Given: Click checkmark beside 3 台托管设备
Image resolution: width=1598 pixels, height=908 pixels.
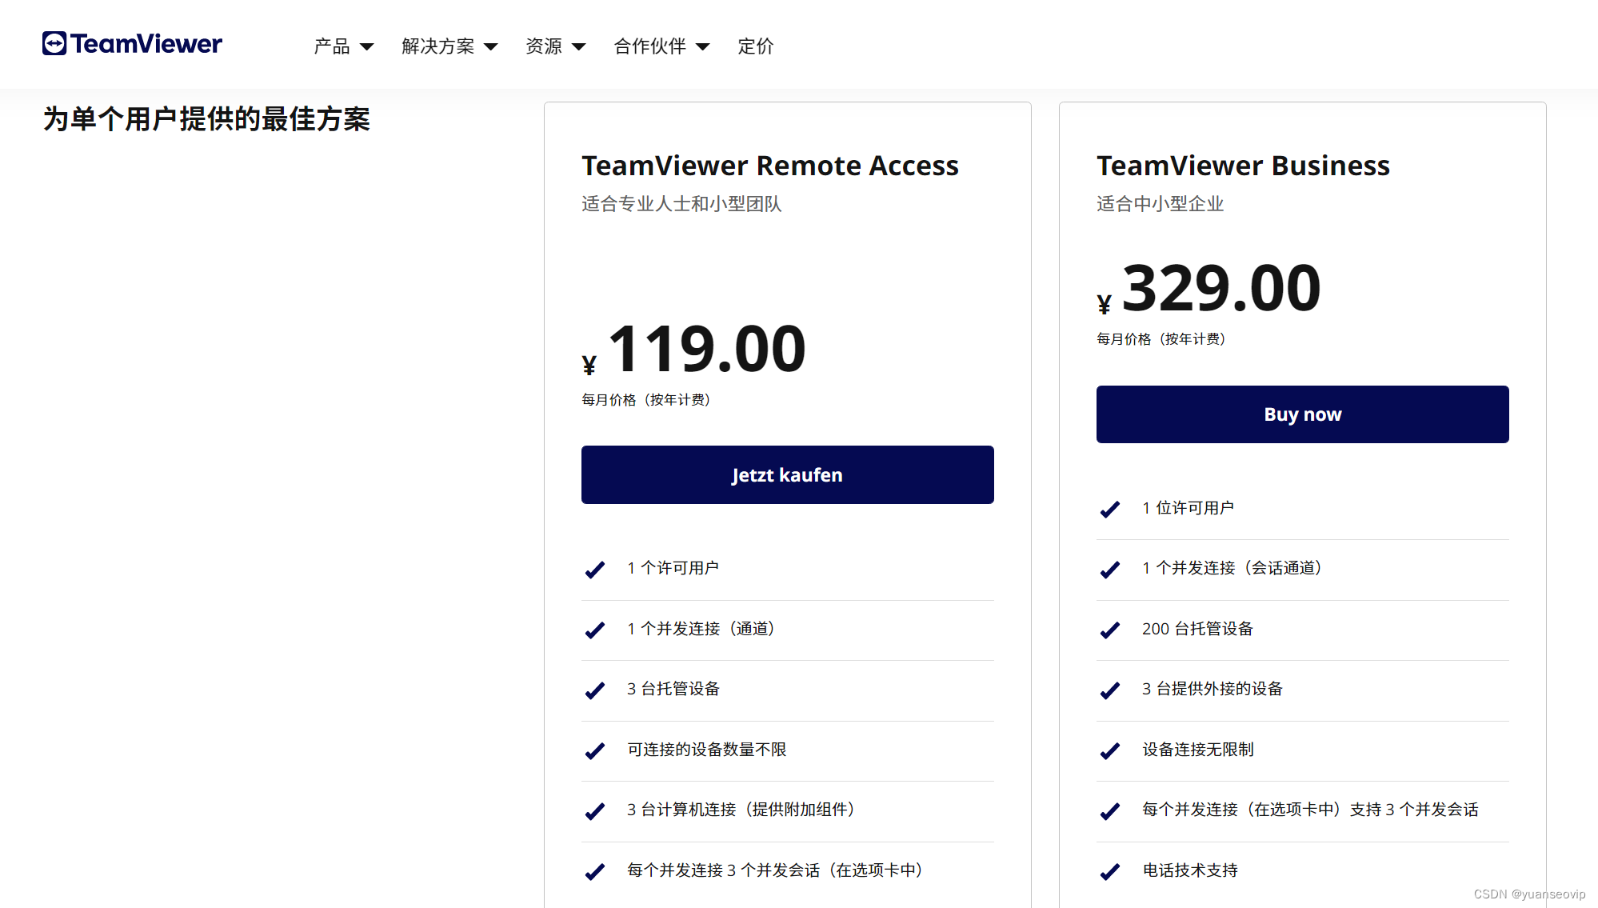Looking at the screenshot, I should pos(594,690).
